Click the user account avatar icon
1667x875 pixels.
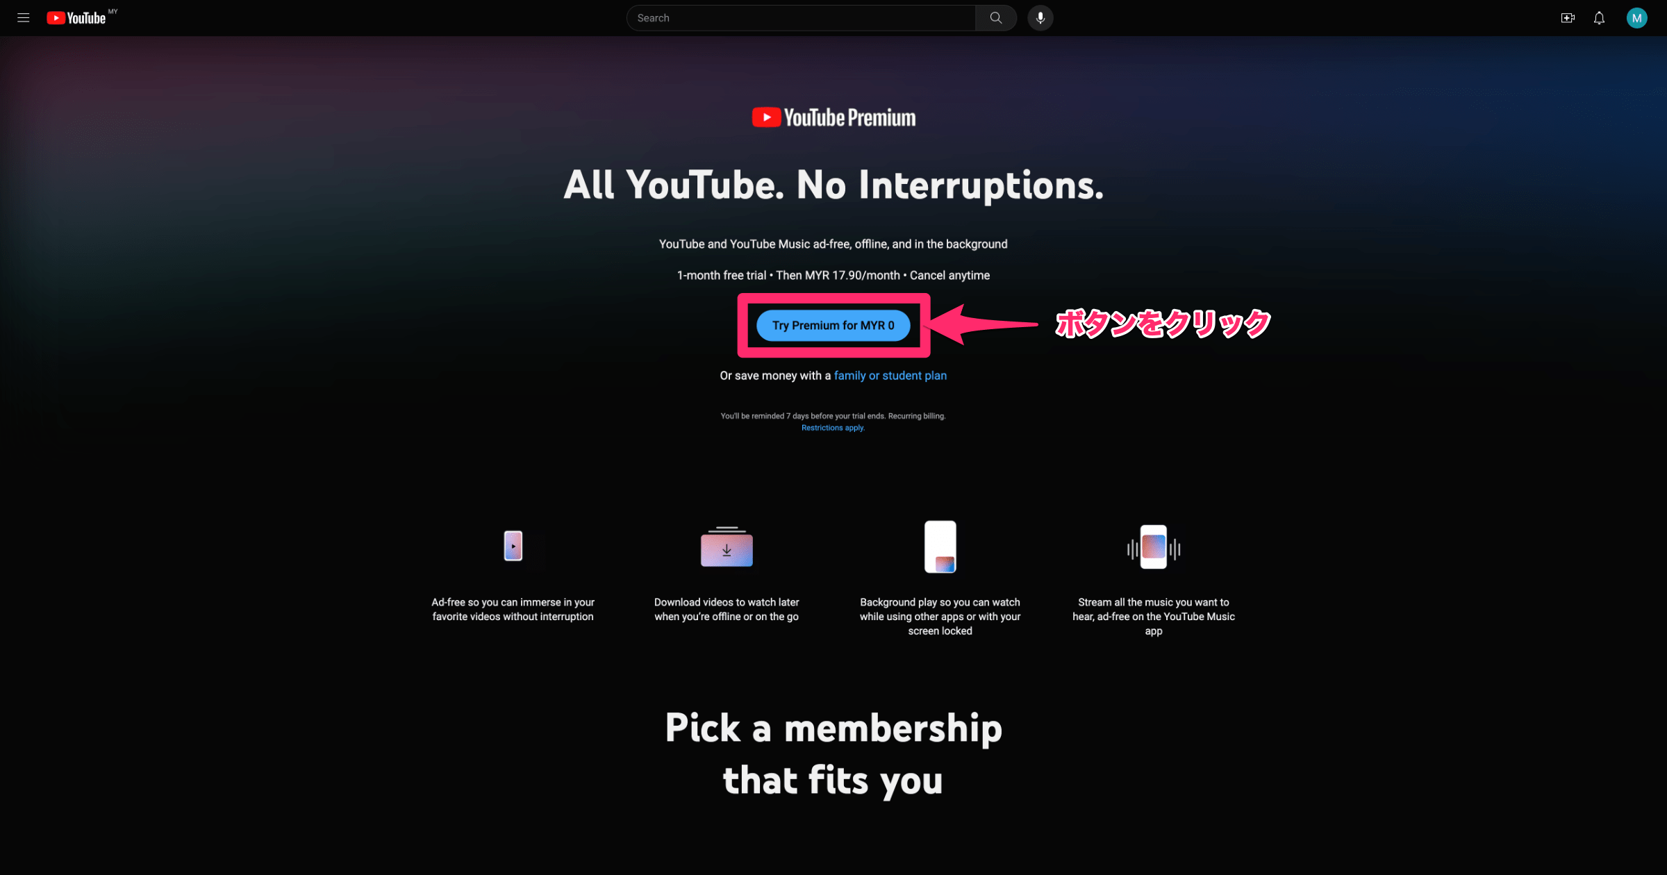coord(1636,17)
